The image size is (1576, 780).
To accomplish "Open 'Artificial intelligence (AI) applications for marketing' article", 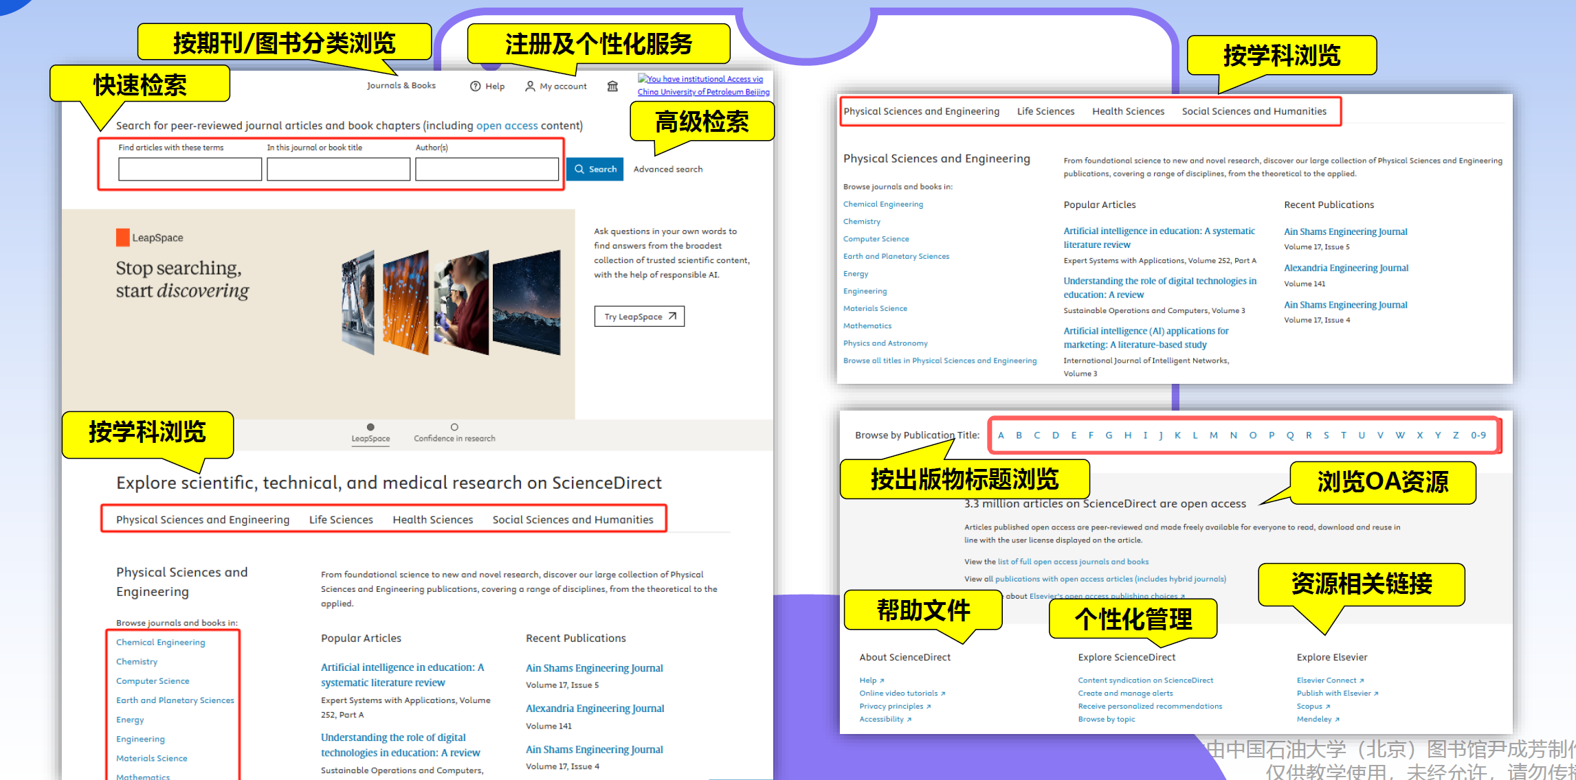I will pyautogui.click(x=1146, y=338).
